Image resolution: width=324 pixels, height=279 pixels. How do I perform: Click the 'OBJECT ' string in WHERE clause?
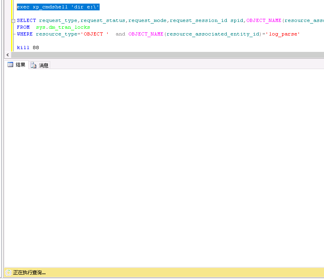(x=95, y=34)
